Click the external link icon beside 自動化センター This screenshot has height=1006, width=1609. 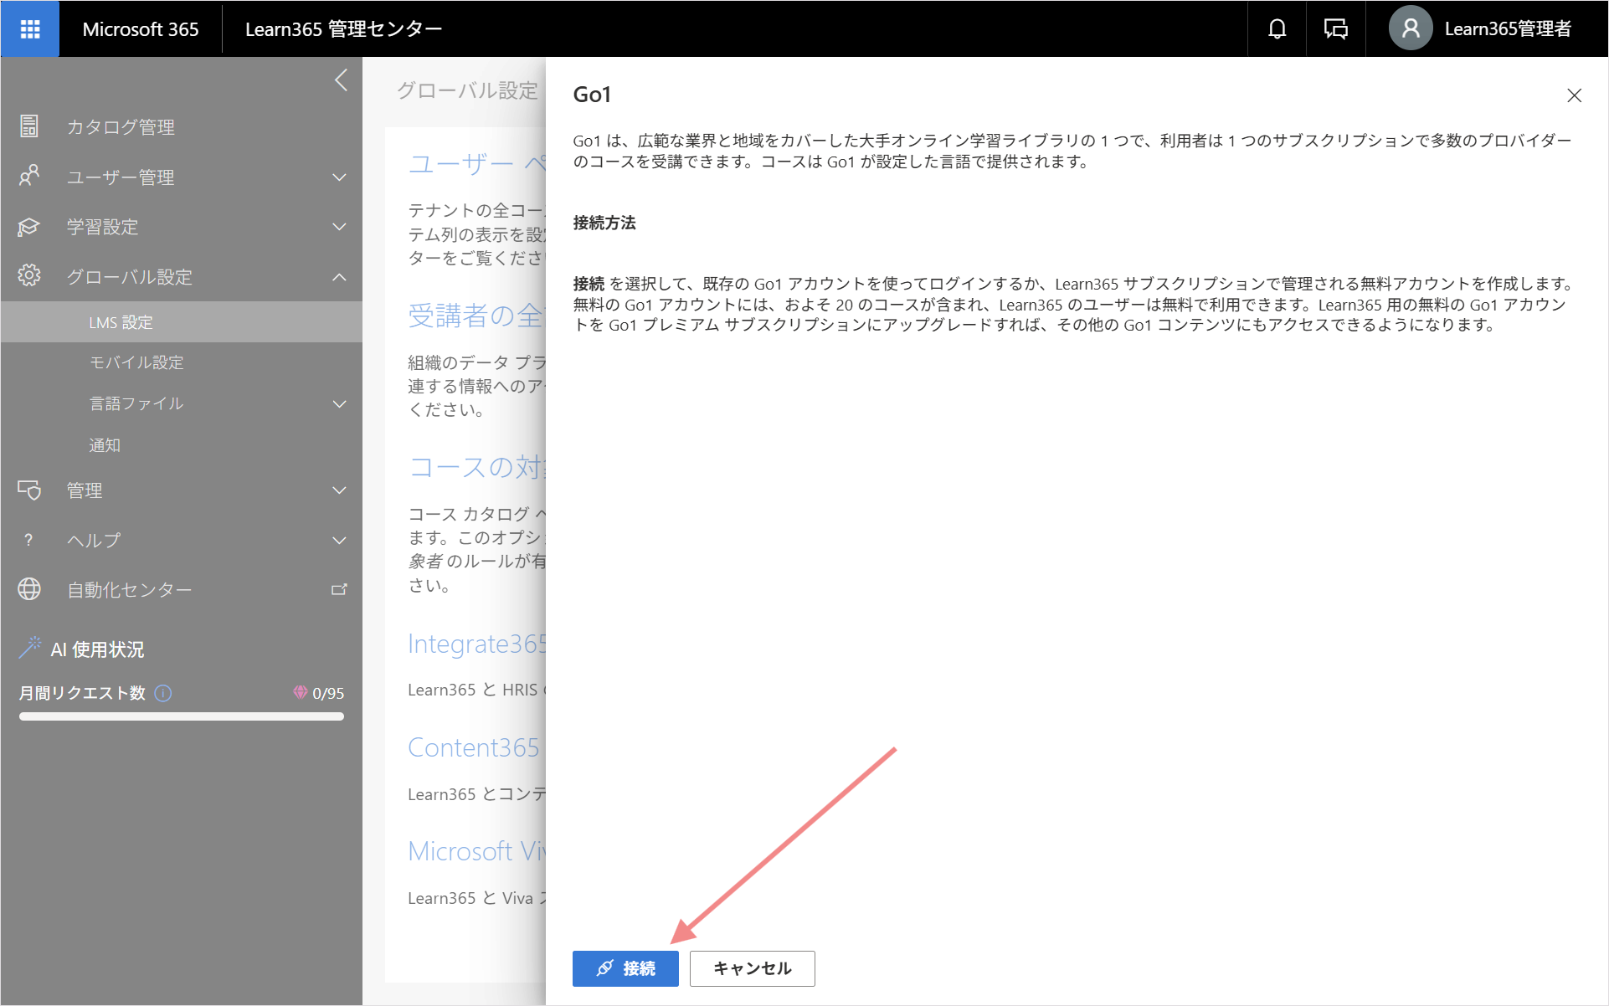coord(339,590)
